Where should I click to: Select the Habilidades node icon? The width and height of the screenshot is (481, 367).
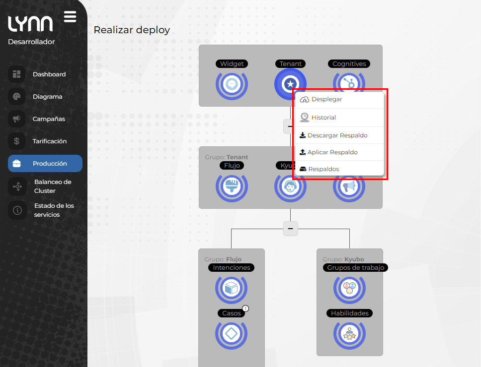[x=349, y=333]
